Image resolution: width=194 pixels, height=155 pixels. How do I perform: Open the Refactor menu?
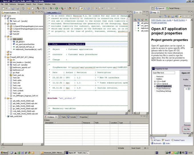point(13,4)
